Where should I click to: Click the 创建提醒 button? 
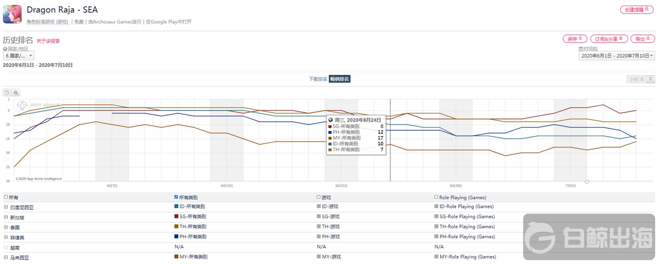637,10
